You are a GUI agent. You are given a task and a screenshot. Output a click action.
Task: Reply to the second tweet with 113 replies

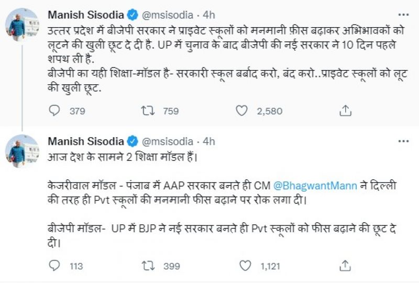click(x=54, y=266)
